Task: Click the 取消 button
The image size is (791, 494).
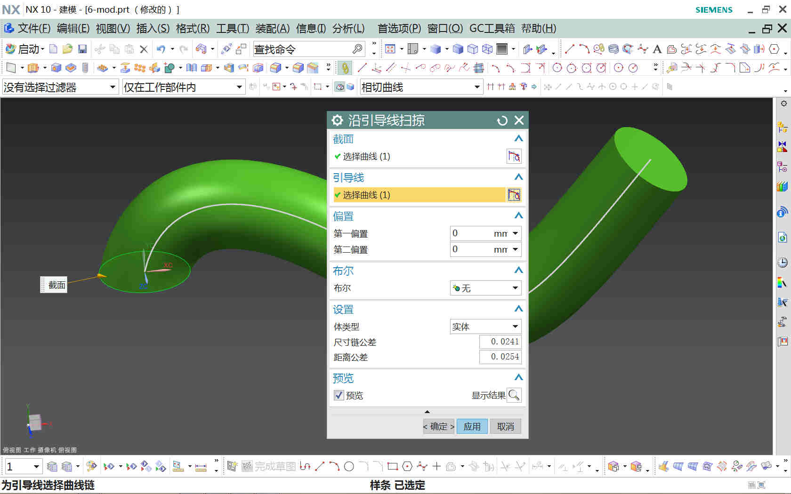Action: pyautogui.click(x=506, y=426)
